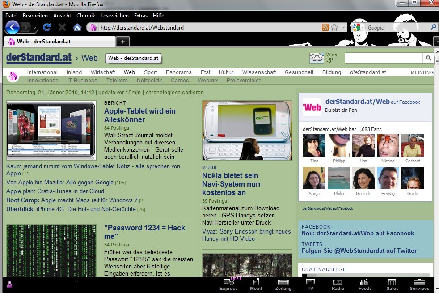The height and width of the screenshot is (293, 439).
Task: Click the derStandard site search field
Action: click(384, 58)
